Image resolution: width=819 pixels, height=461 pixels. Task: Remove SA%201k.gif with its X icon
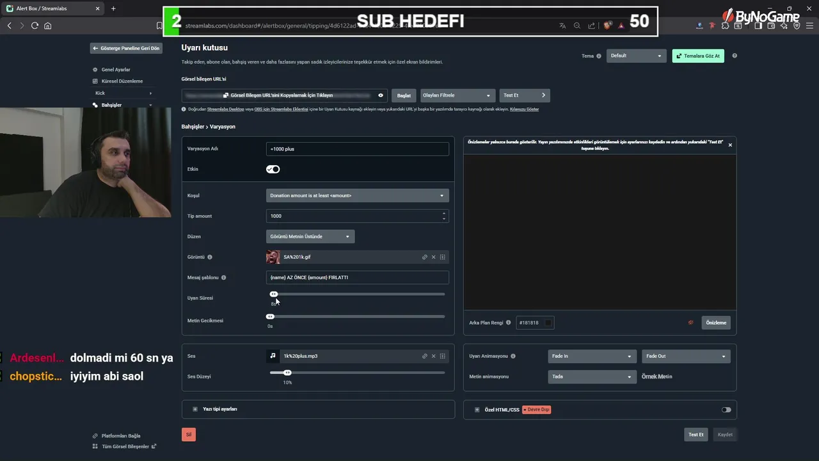pyautogui.click(x=433, y=257)
